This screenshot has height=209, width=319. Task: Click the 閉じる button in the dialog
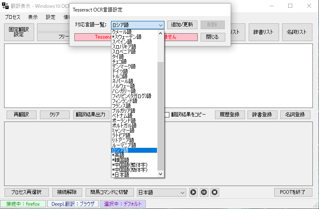pyautogui.click(x=213, y=37)
